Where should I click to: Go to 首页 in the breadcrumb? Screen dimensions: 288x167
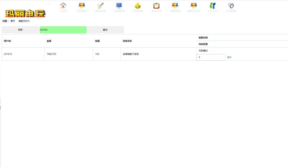[13, 21]
